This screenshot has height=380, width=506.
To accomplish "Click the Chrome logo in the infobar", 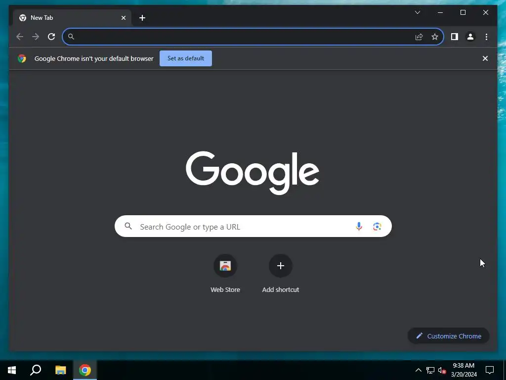I will pos(22,58).
